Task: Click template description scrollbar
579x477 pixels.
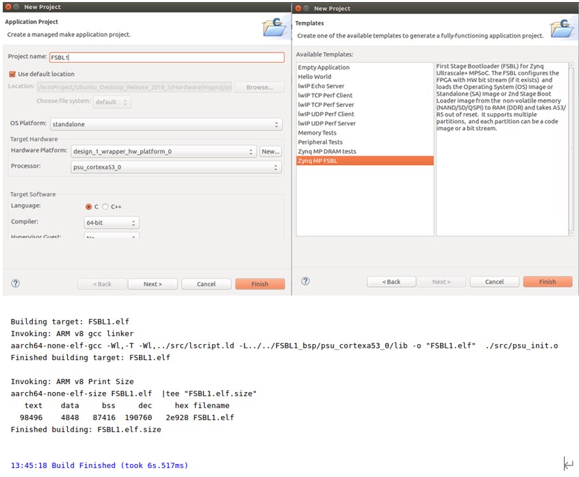Action: tap(571, 149)
